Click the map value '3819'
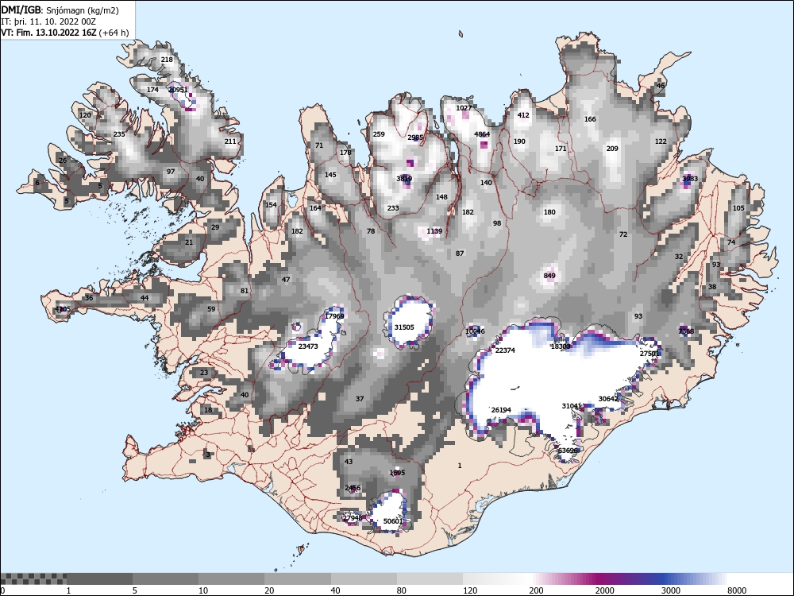Screen dimensions: 794x596 point(404,179)
